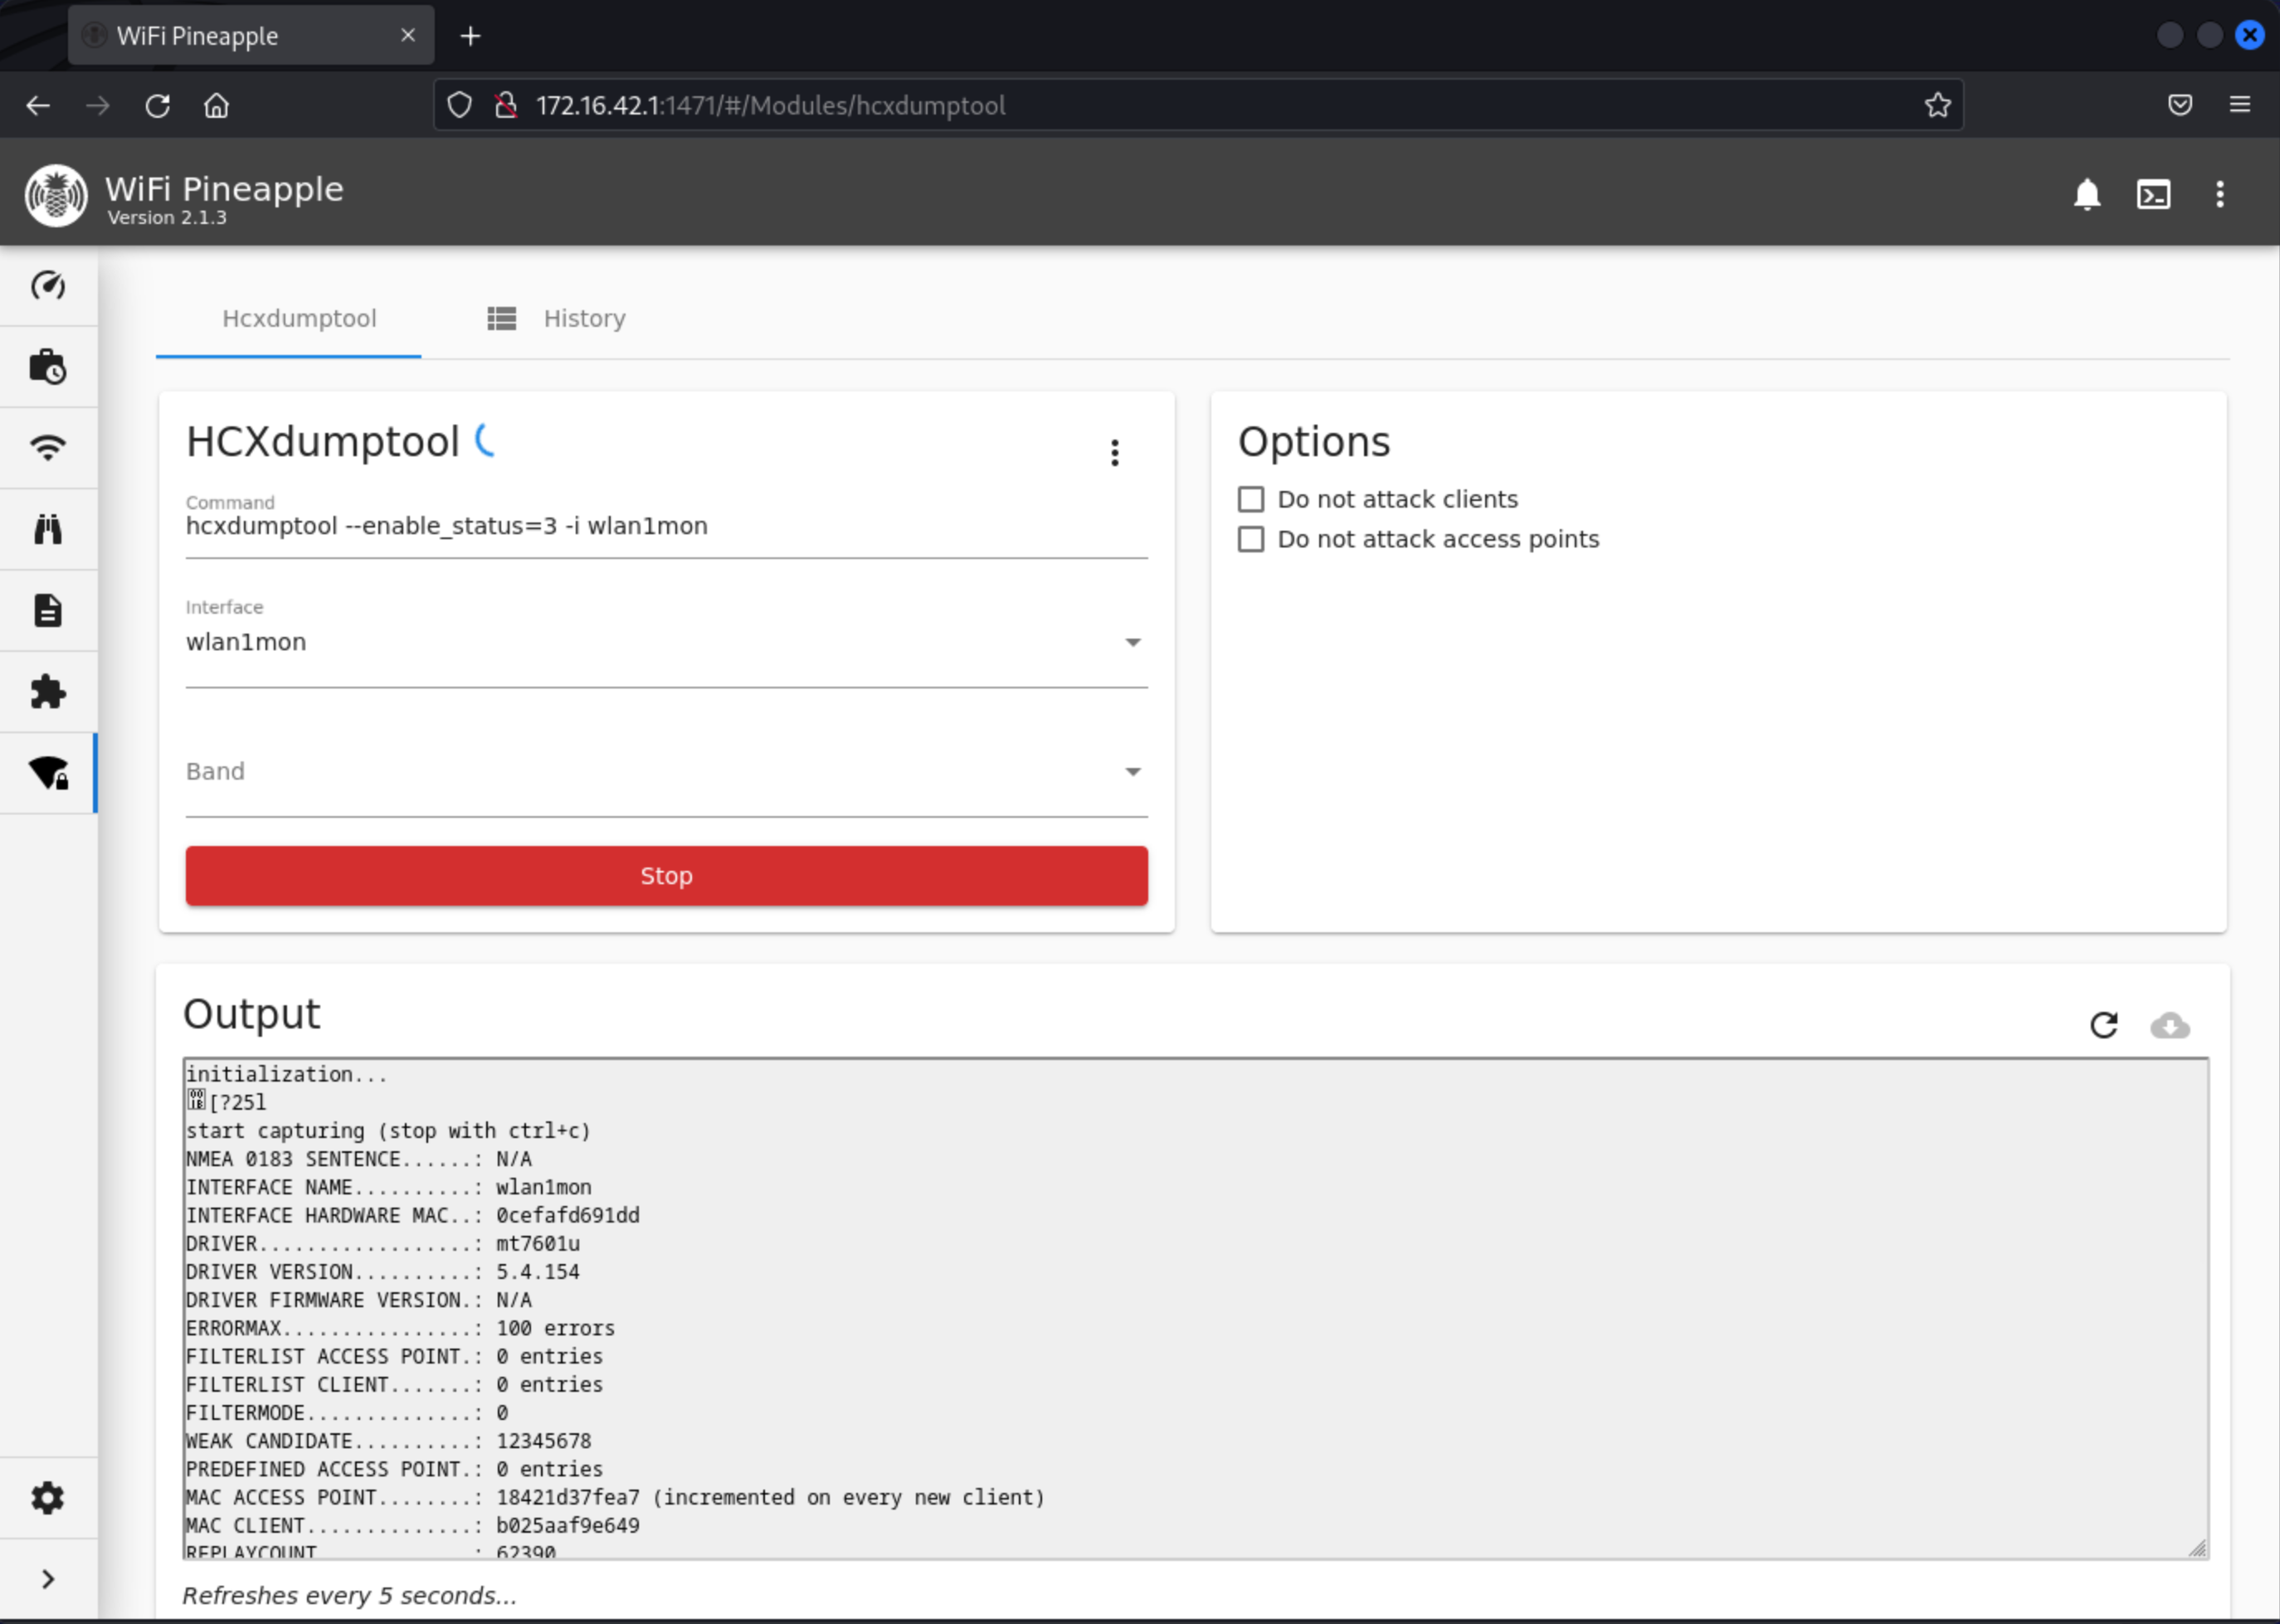Click the notifications bell icon

(x=2086, y=194)
